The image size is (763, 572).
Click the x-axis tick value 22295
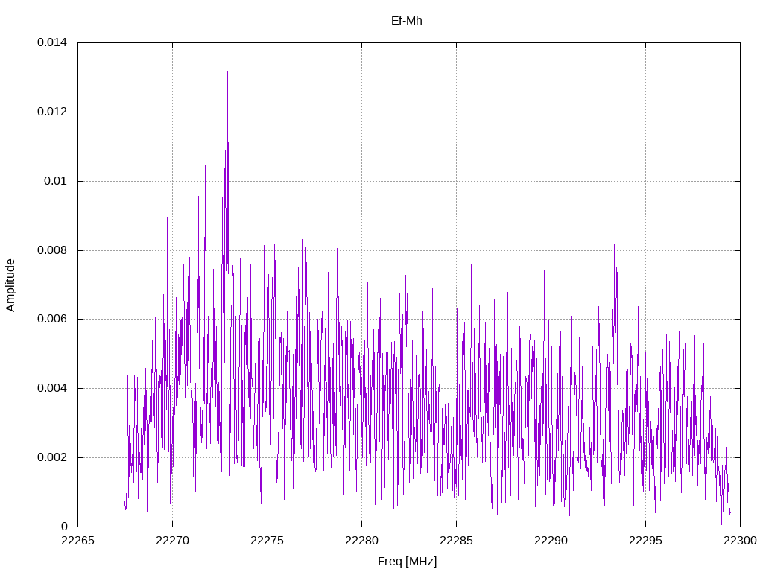646,541
